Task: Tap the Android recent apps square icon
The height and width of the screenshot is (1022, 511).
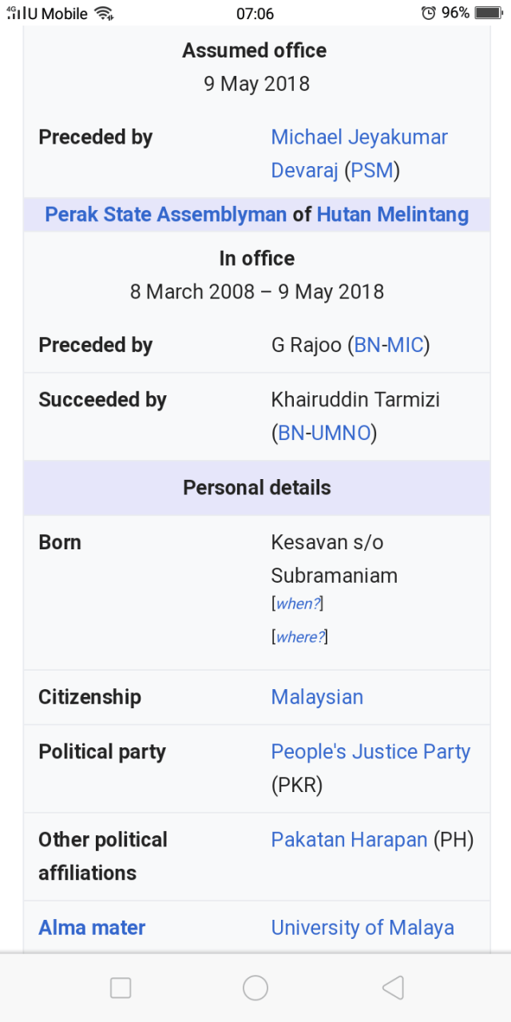Action: tap(121, 988)
